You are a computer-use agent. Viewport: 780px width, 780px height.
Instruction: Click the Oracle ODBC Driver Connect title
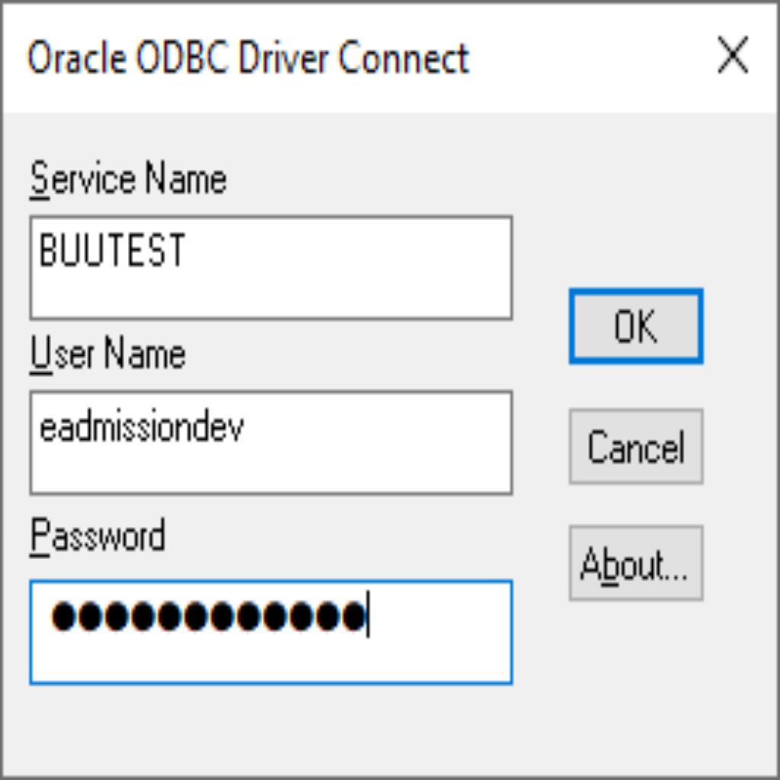[x=248, y=58]
